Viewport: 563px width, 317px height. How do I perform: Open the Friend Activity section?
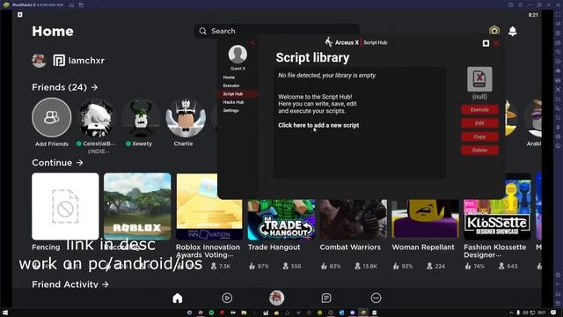70,284
